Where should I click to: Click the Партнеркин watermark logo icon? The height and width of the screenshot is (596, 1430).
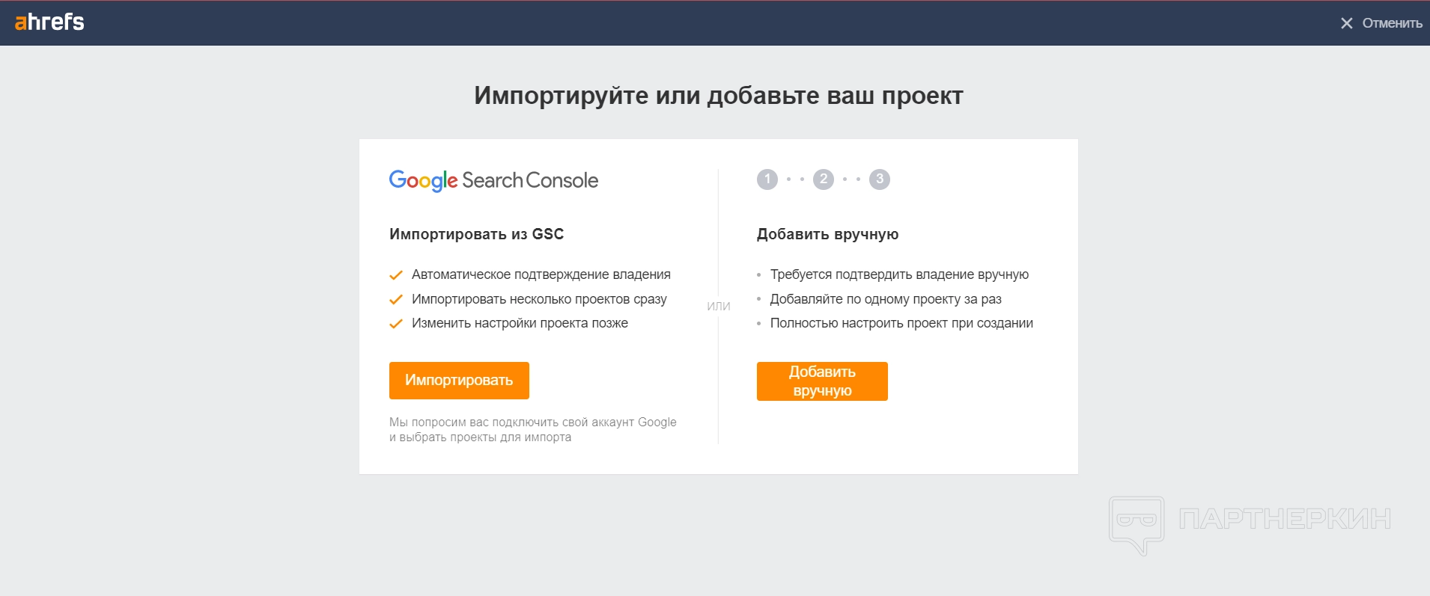[1137, 525]
